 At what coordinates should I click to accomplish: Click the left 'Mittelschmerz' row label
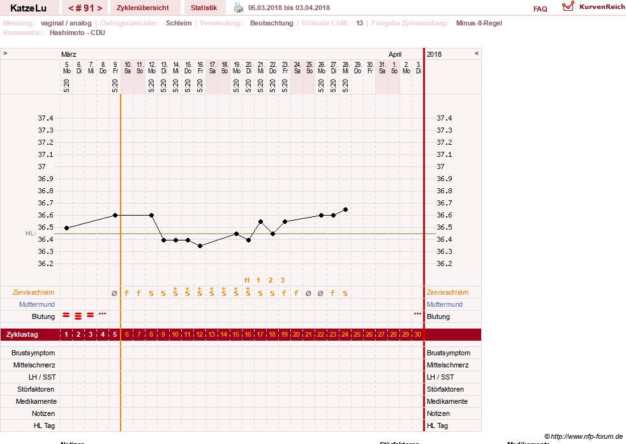click(34, 365)
